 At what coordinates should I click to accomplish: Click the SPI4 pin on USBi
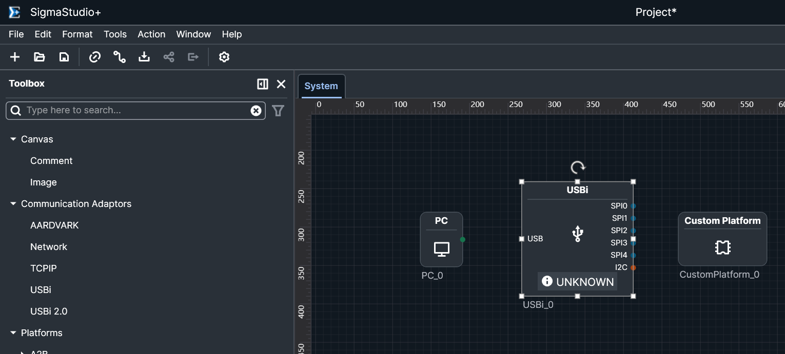[633, 255]
